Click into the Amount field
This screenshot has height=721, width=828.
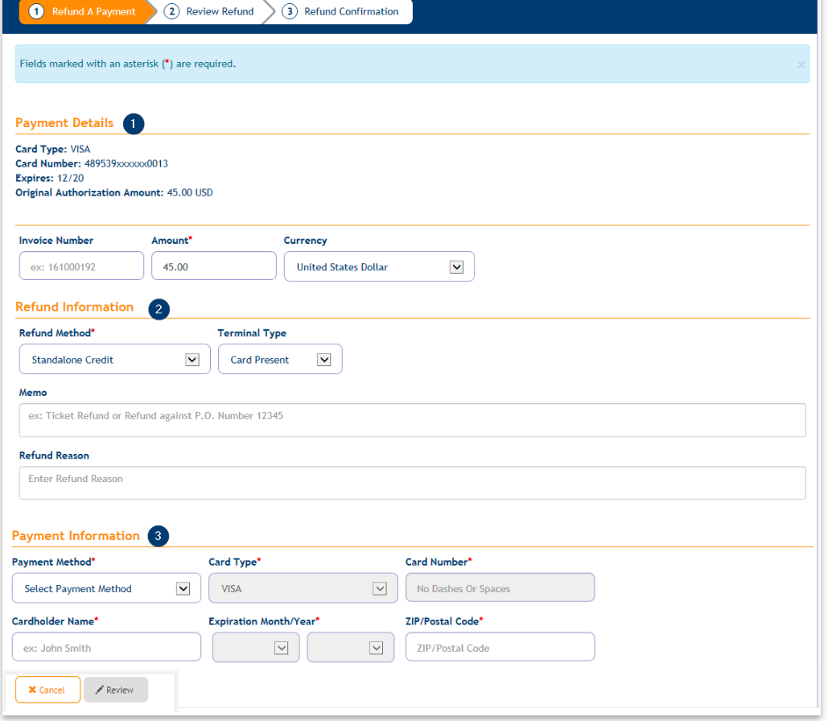point(213,267)
